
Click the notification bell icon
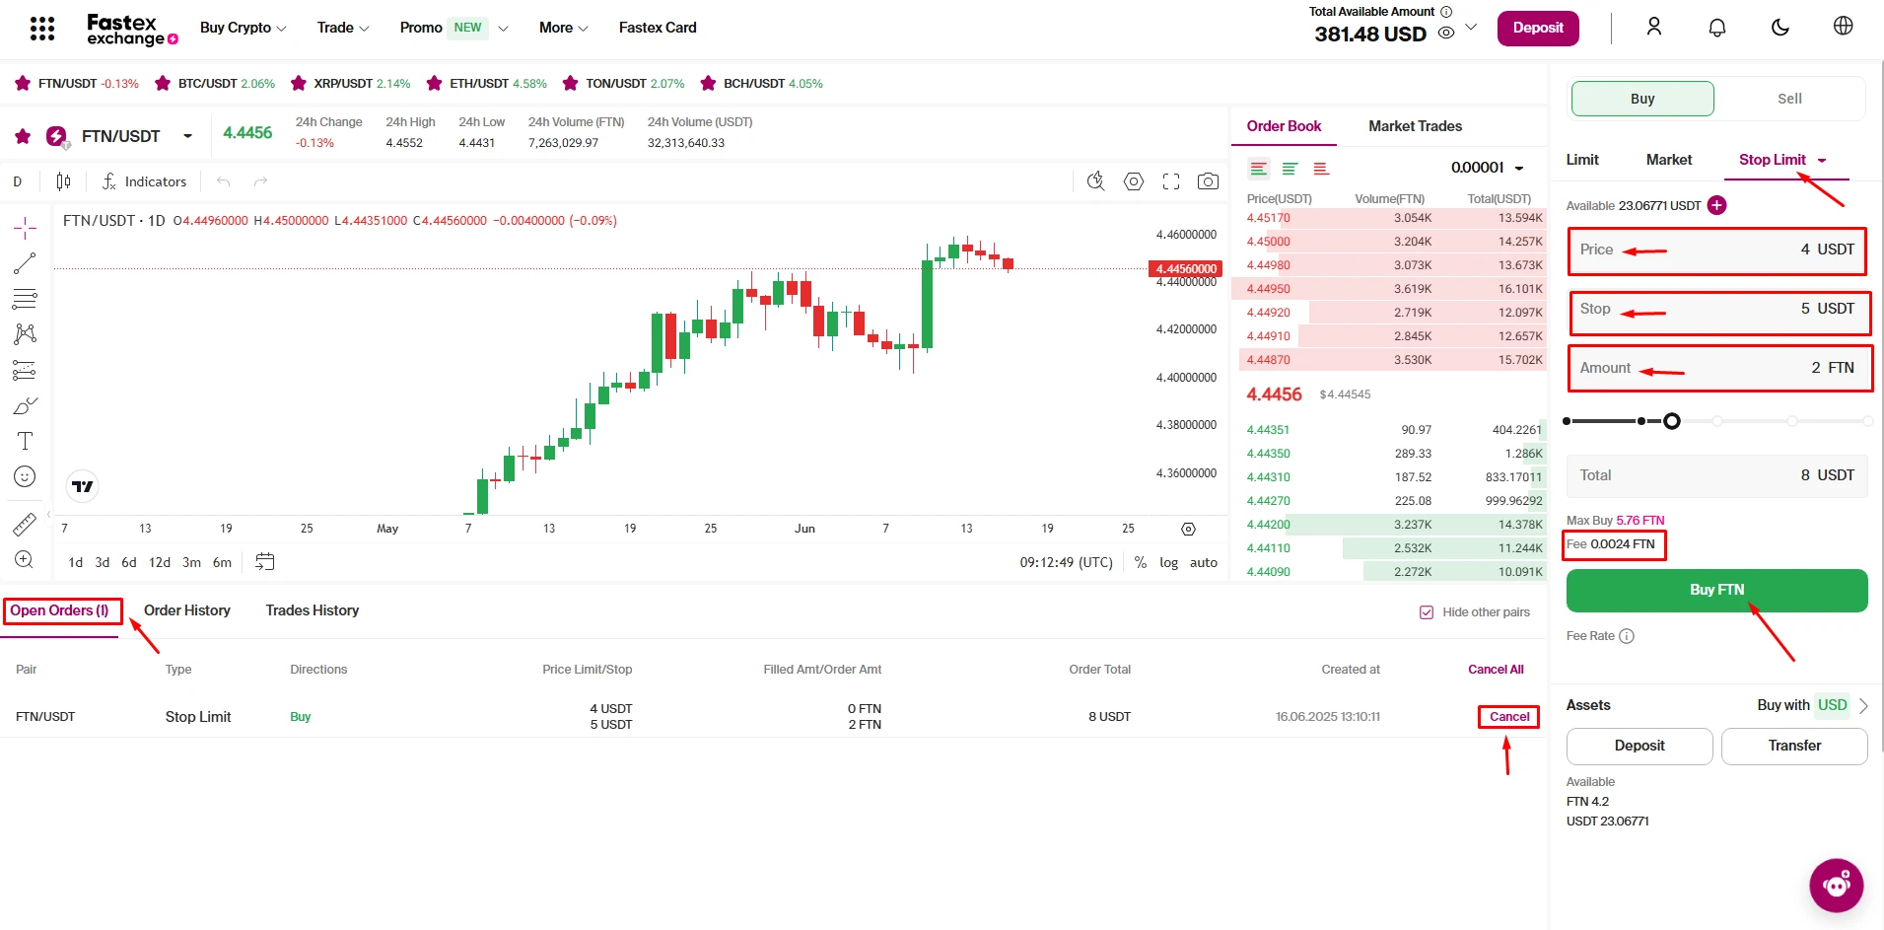pos(1716,28)
